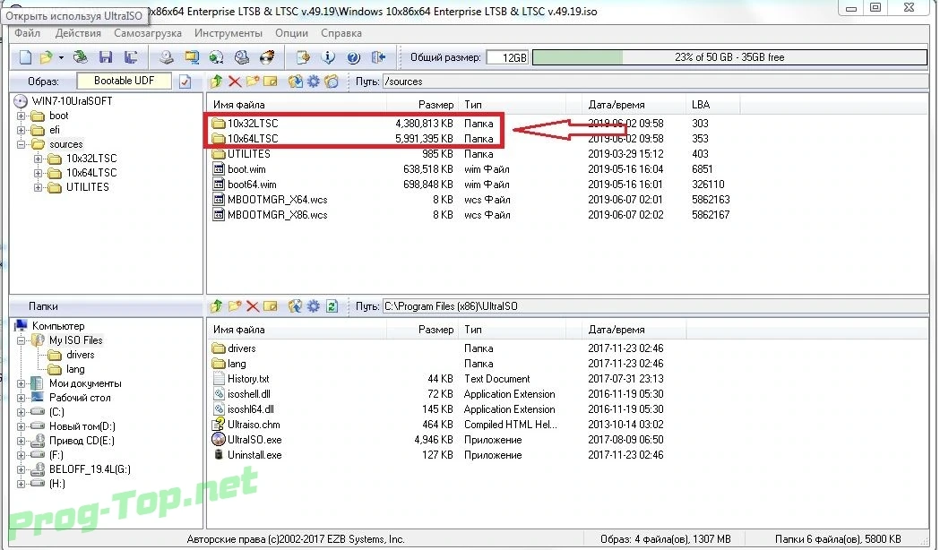The height and width of the screenshot is (550, 940).
Task: Click the red X delete icon in image pane
Action: [x=235, y=82]
